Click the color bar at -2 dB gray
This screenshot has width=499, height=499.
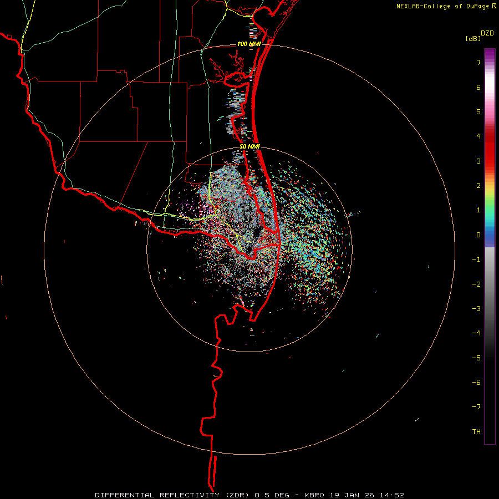point(490,284)
